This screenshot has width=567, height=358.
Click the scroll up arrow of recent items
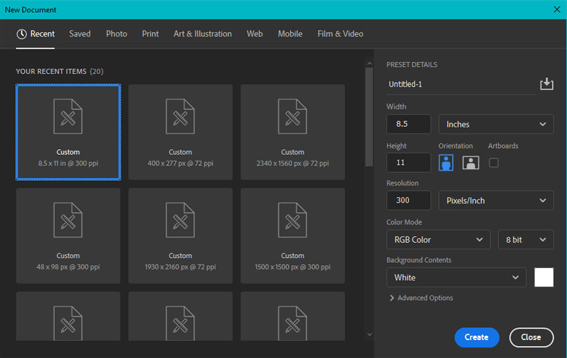(x=369, y=63)
